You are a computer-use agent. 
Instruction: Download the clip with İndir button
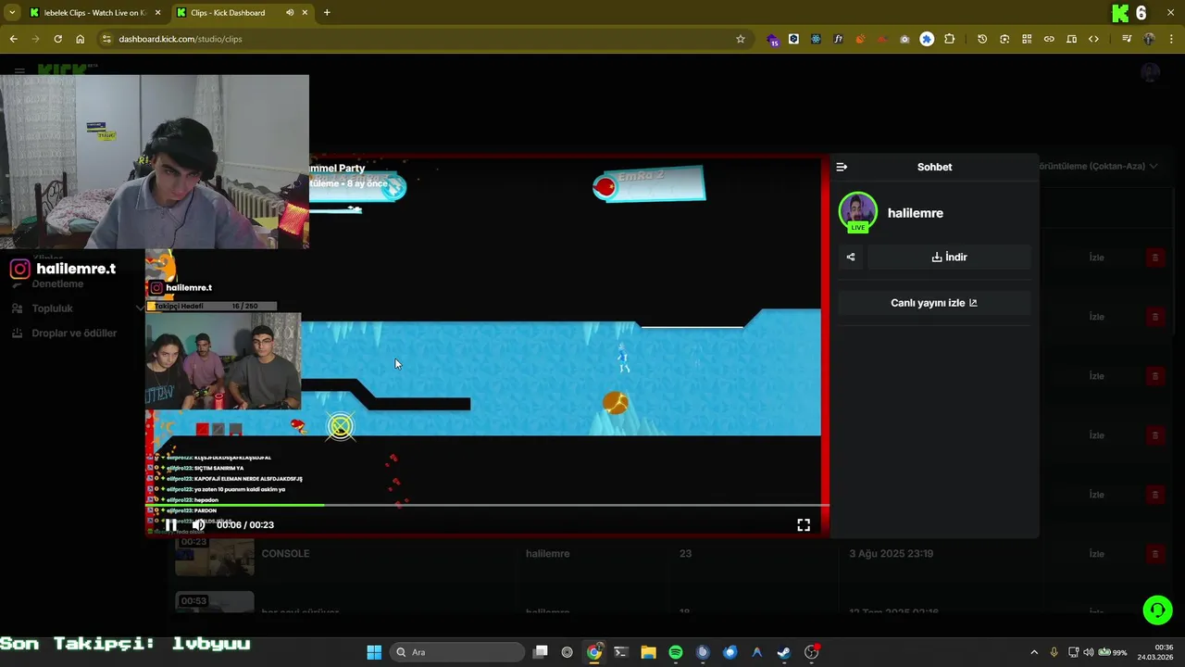coord(949,258)
